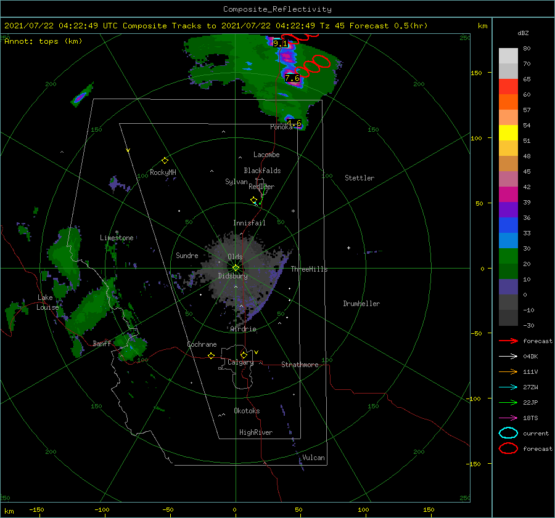Click the yellow diamond marker above Calgary
The width and height of the screenshot is (555, 518).
pos(244,355)
